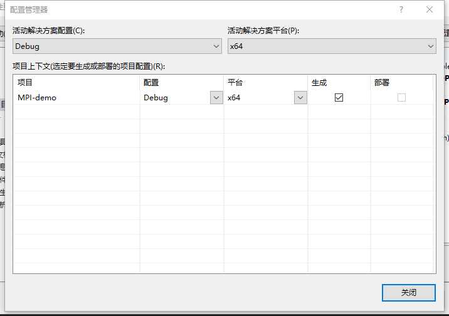Click the help question mark icon
The height and width of the screenshot is (316, 449).
401,10
